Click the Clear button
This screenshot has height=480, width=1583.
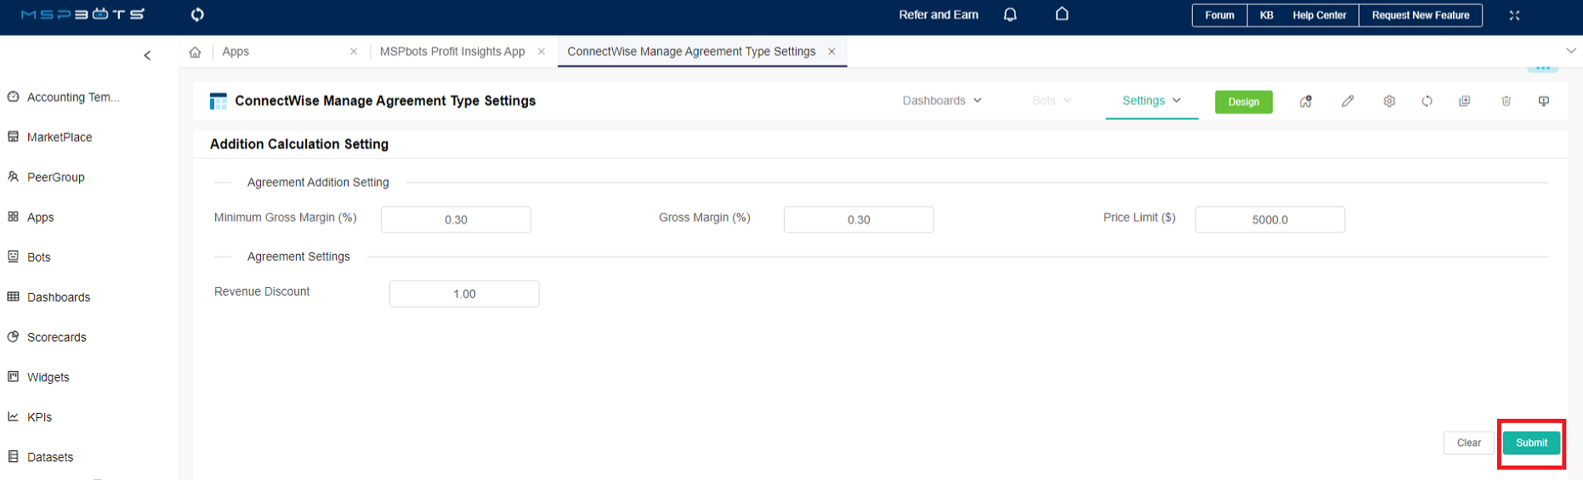pyautogui.click(x=1468, y=443)
